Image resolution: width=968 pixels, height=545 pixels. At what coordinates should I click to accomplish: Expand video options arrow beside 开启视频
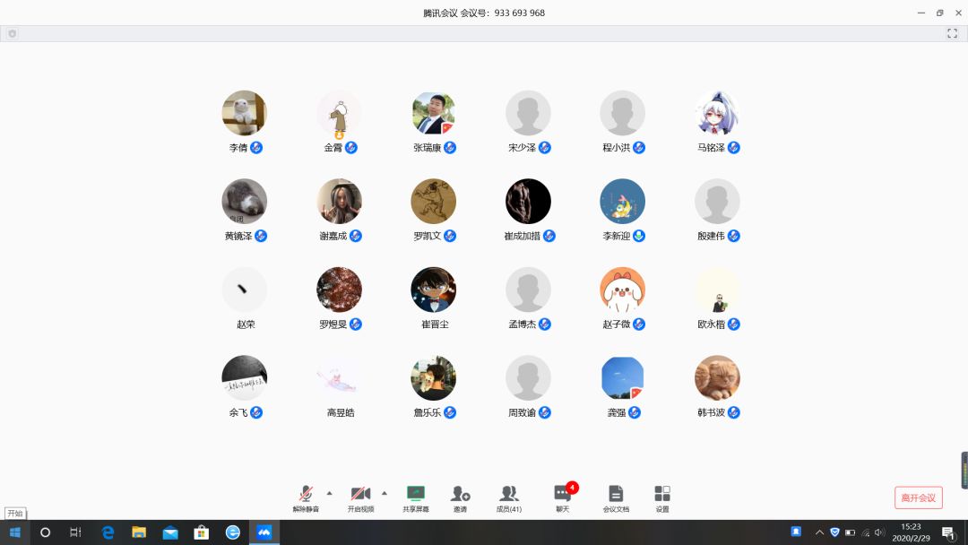tap(385, 493)
